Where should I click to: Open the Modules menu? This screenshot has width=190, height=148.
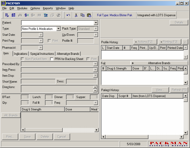pyautogui.click(x=22, y=8)
